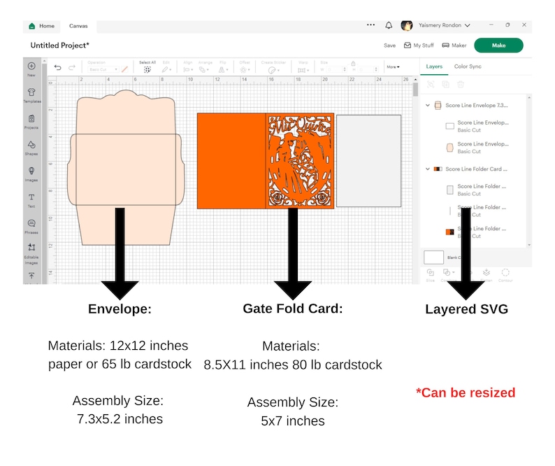Collapse the Score Line Envelope group

tap(428, 105)
